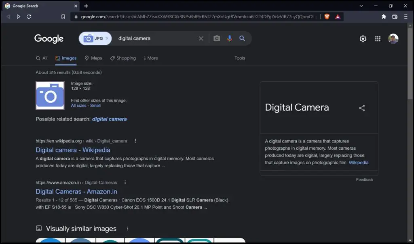
Task: Click the browser forward arrow
Action: coord(19,17)
